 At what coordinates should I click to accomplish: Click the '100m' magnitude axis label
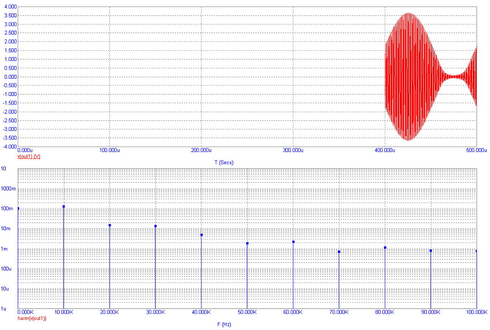coord(7,209)
